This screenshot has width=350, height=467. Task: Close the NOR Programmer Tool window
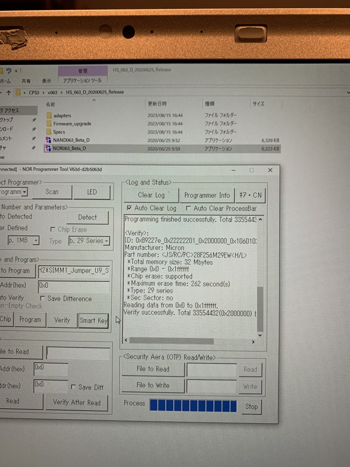coord(270,170)
